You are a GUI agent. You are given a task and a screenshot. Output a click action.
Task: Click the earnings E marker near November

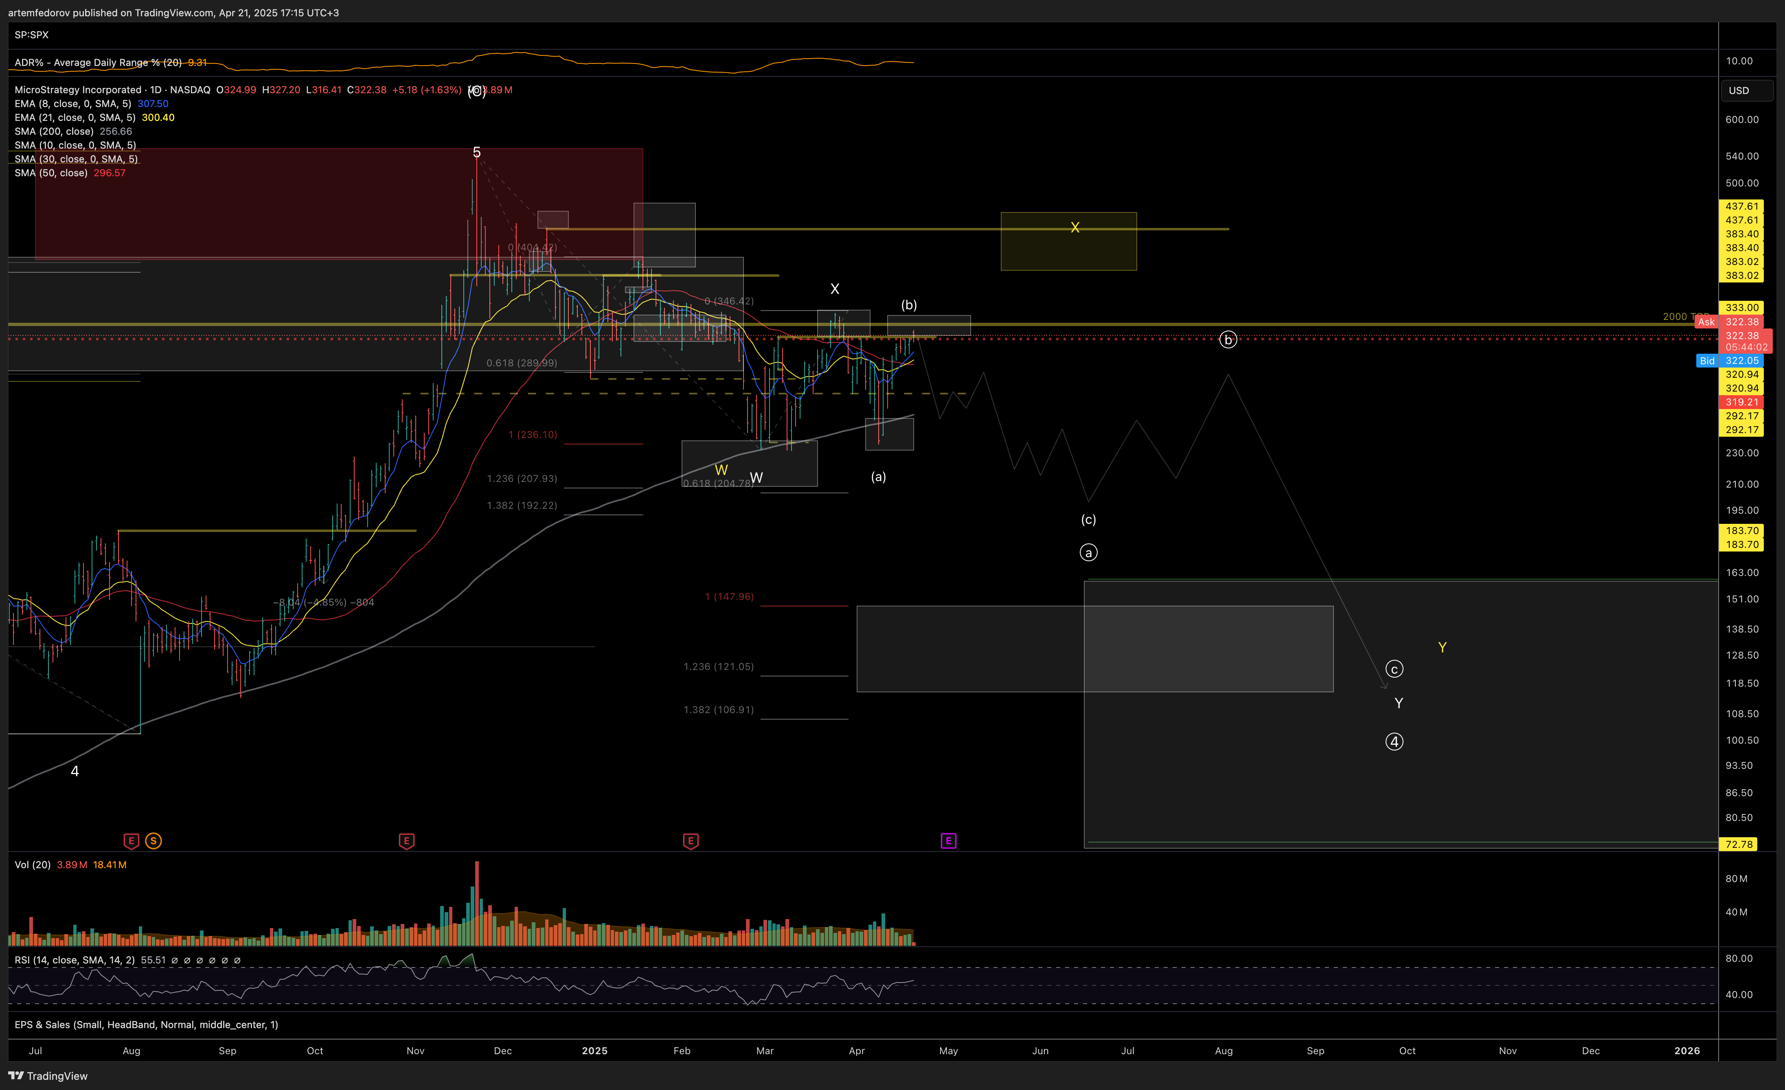click(x=406, y=841)
